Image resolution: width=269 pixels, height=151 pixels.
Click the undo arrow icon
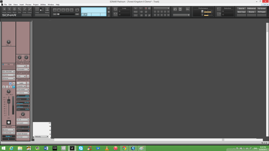pos(187,9)
